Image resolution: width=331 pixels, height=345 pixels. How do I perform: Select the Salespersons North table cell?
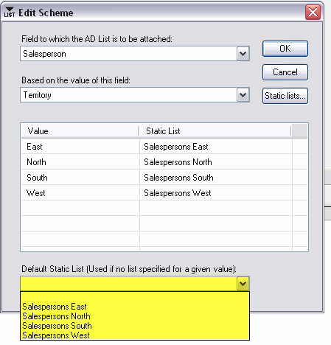pyautogui.click(x=216, y=162)
